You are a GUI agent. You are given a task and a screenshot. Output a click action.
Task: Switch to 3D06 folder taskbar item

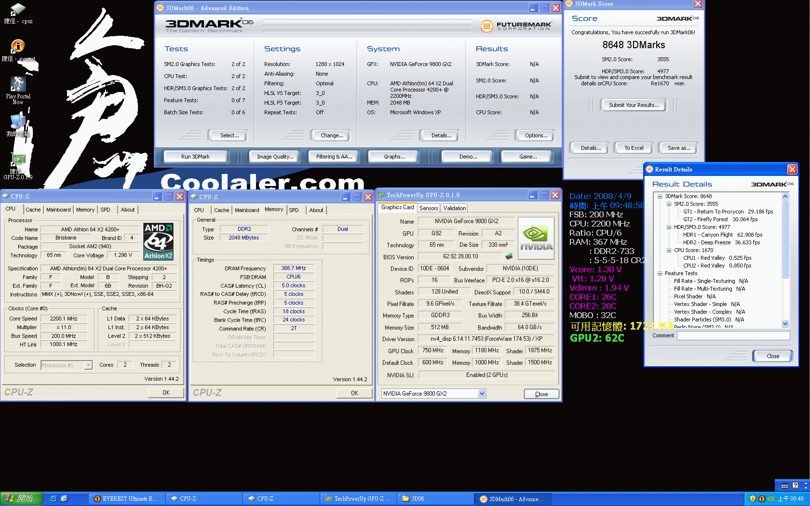coord(436,499)
